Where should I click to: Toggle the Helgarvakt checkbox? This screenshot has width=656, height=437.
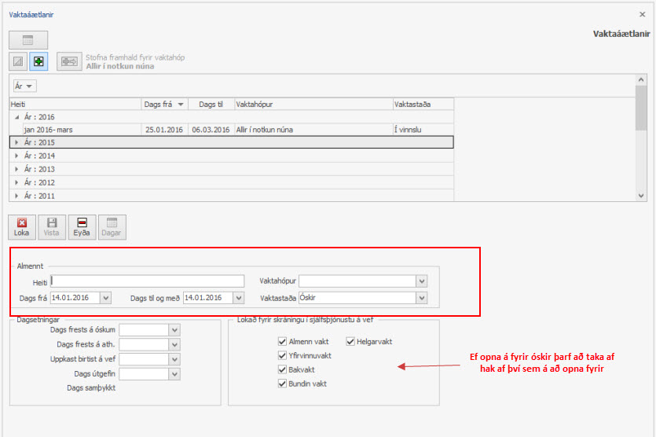pyautogui.click(x=350, y=342)
